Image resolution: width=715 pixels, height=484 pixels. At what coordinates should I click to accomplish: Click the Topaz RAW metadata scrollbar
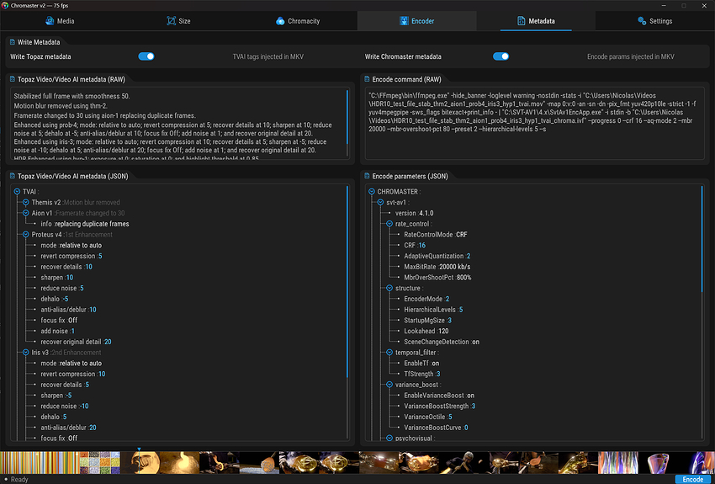(x=347, y=117)
